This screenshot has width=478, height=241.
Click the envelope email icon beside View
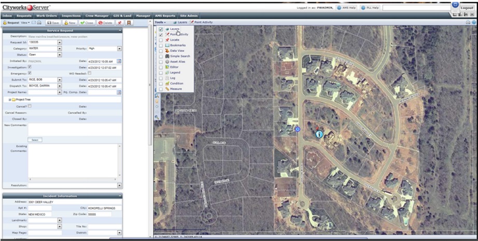pos(34,23)
